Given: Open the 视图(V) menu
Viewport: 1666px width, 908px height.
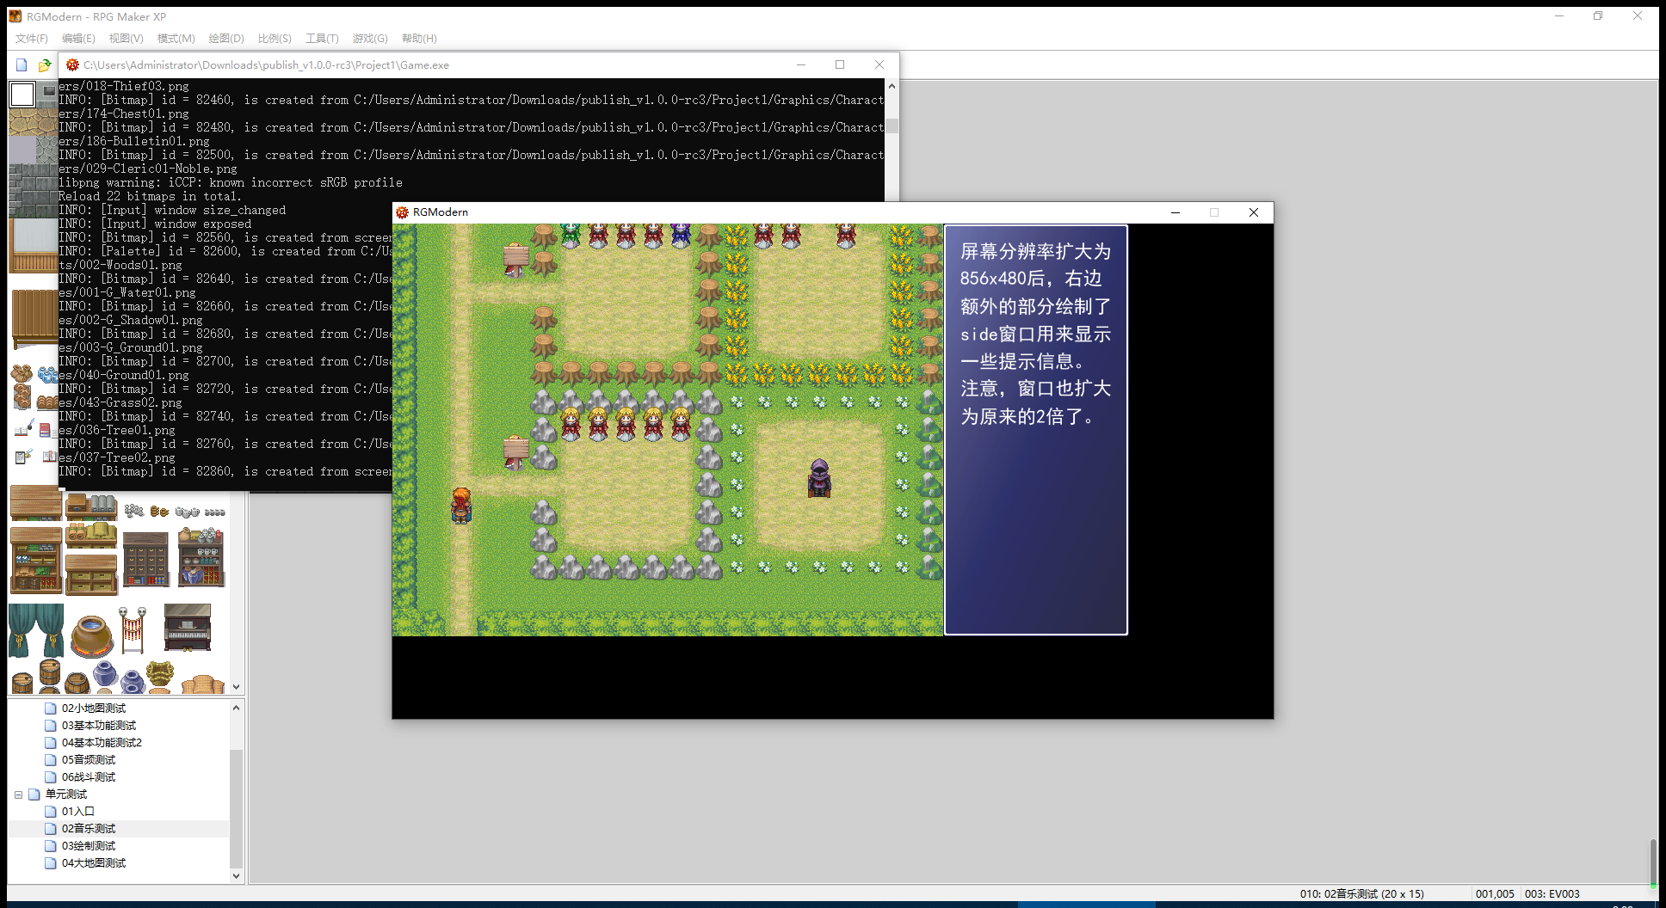Looking at the screenshot, I should point(126,39).
